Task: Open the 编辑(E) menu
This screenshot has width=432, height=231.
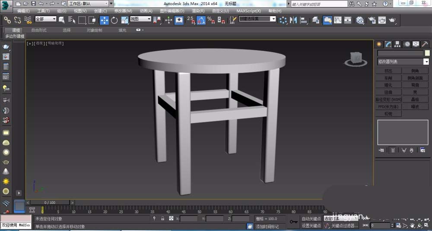Action: [23, 11]
